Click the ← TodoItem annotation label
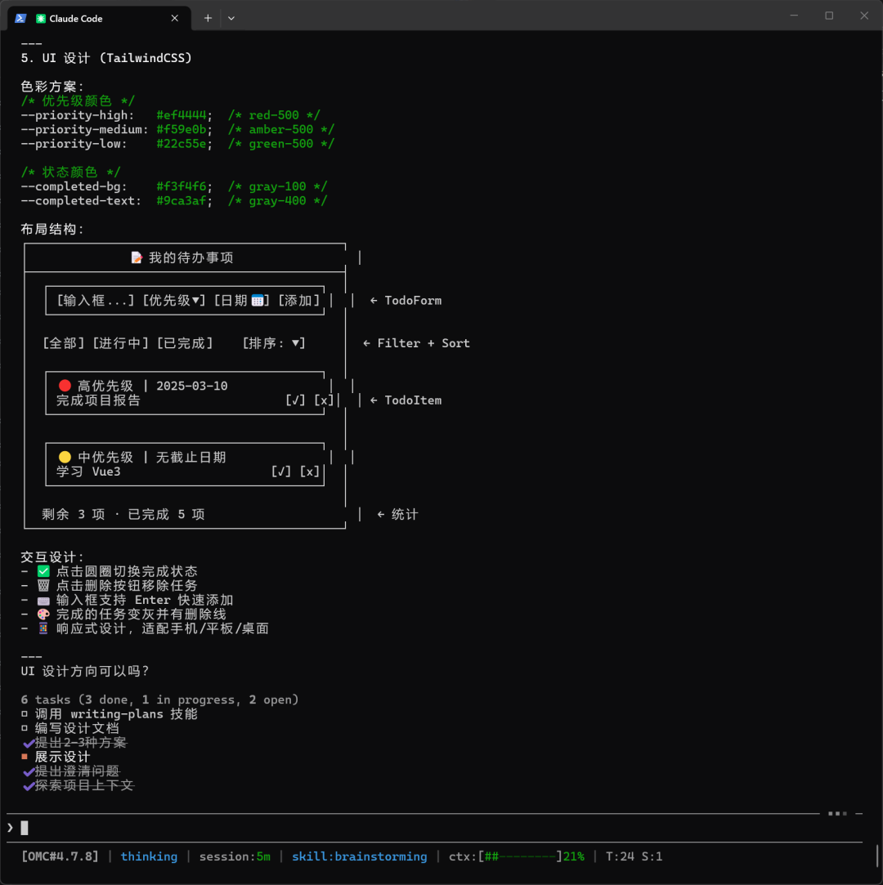The height and width of the screenshot is (885, 883). (406, 400)
